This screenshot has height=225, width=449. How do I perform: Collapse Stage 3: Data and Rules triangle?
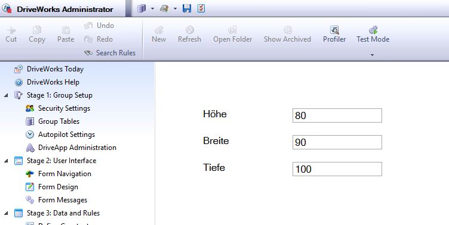click(x=6, y=213)
